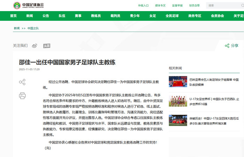Open thumbnail of Bahrain futsal women's news
The image size is (244, 157).
coord(178,81)
